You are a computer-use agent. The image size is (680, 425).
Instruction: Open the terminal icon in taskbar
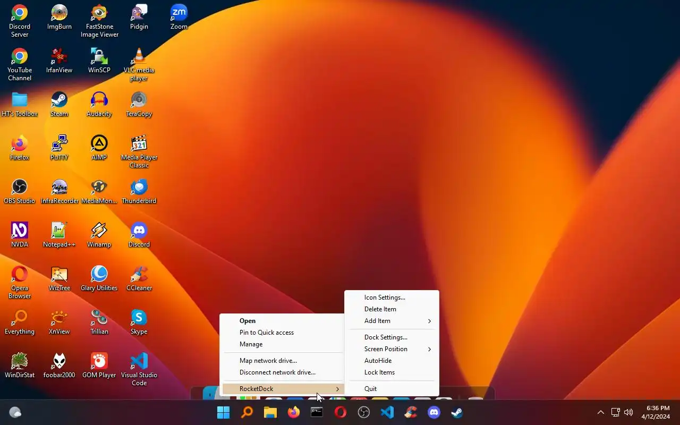click(317, 412)
